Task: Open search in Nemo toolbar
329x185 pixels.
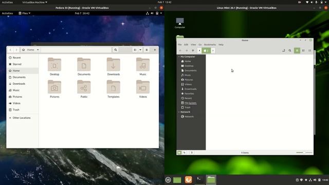Action: pyautogui.click(x=290, y=50)
